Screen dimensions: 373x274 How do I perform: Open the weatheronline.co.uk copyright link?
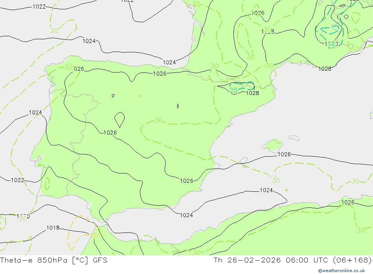tap(342, 271)
